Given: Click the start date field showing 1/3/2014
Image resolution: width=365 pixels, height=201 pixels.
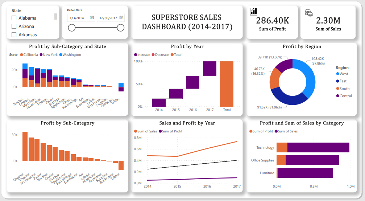Looking at the screenshot, I should (78, 17).
